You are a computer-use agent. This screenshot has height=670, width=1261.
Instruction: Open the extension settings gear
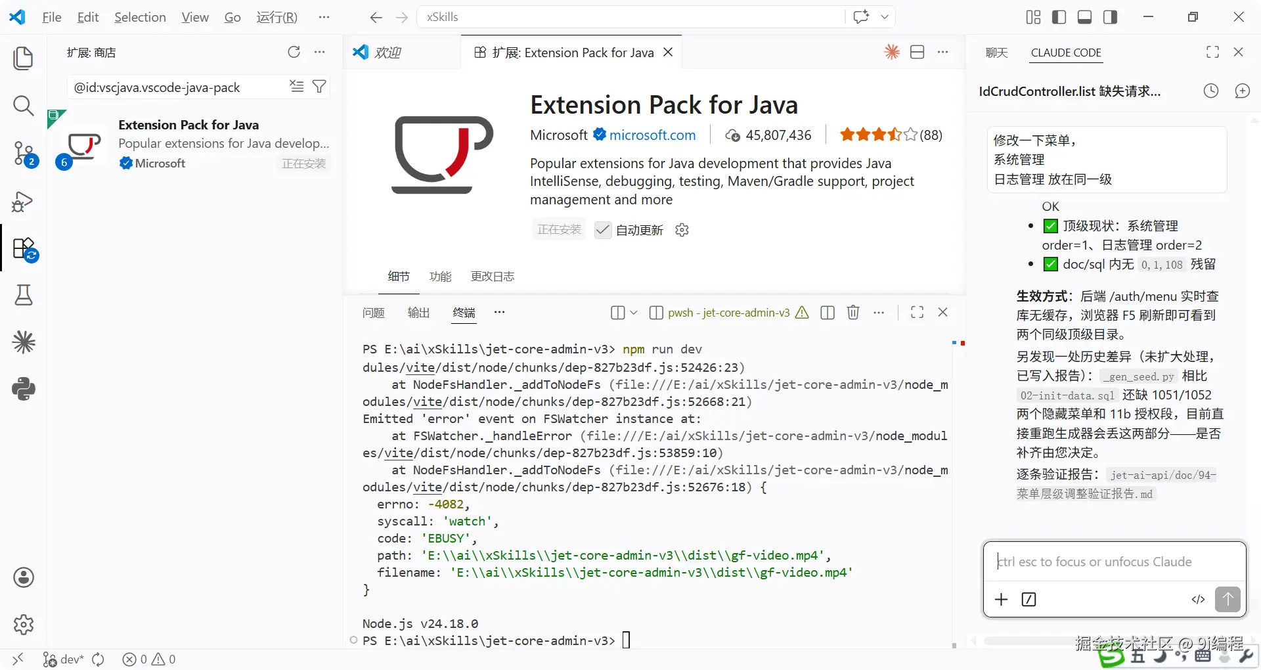click(682, 230)
